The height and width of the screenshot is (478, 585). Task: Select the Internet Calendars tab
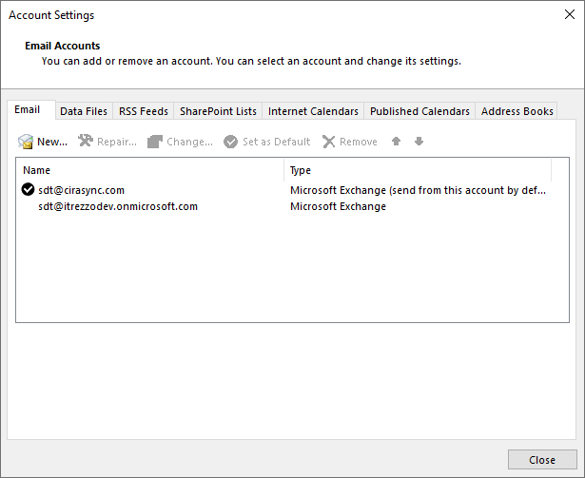coord(313,111)
